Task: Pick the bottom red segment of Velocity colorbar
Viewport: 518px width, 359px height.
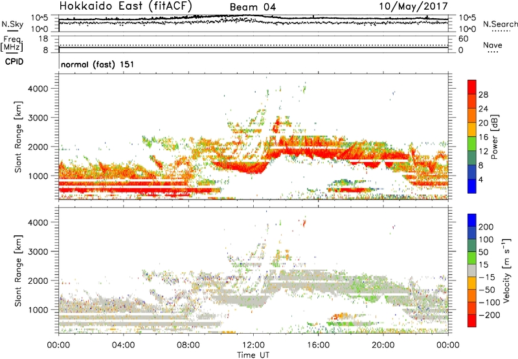Action: click(472, 321)
